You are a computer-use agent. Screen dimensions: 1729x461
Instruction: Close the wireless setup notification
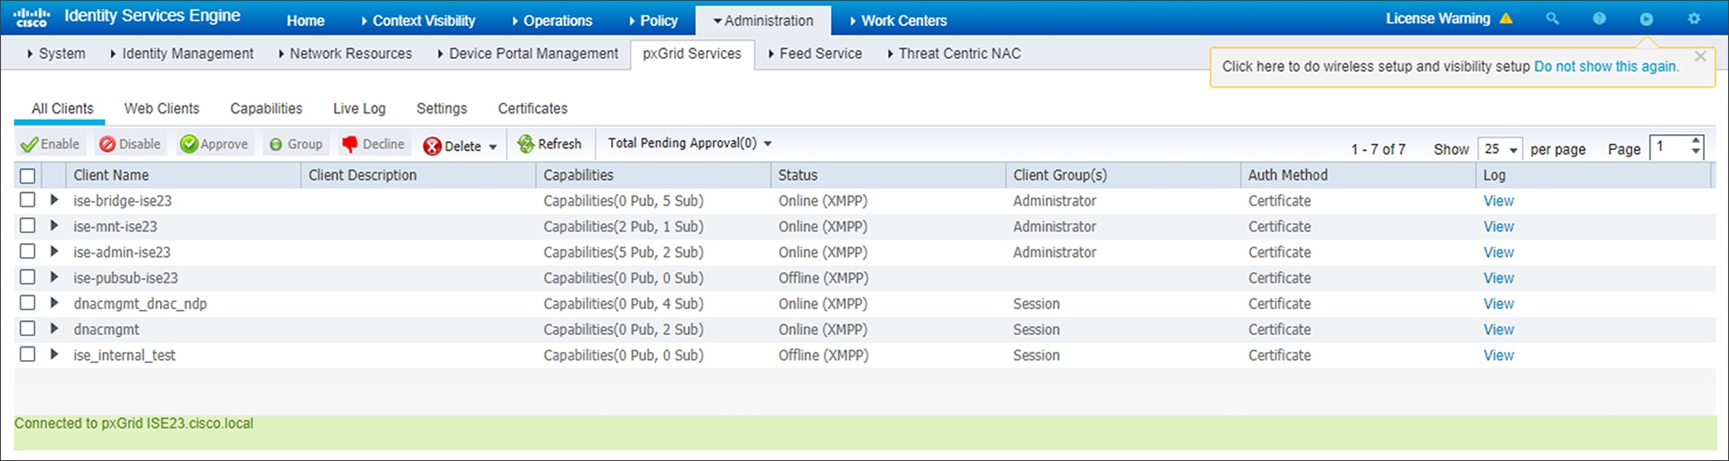1700,56
